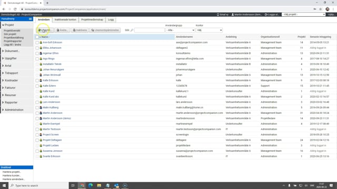
Task: Open the Användargrupp dropdown
Action: pyautogui.click(x=180, y=30)
